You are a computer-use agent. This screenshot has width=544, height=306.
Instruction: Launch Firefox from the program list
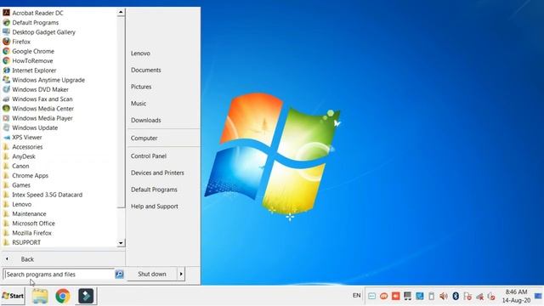(17, 42)
